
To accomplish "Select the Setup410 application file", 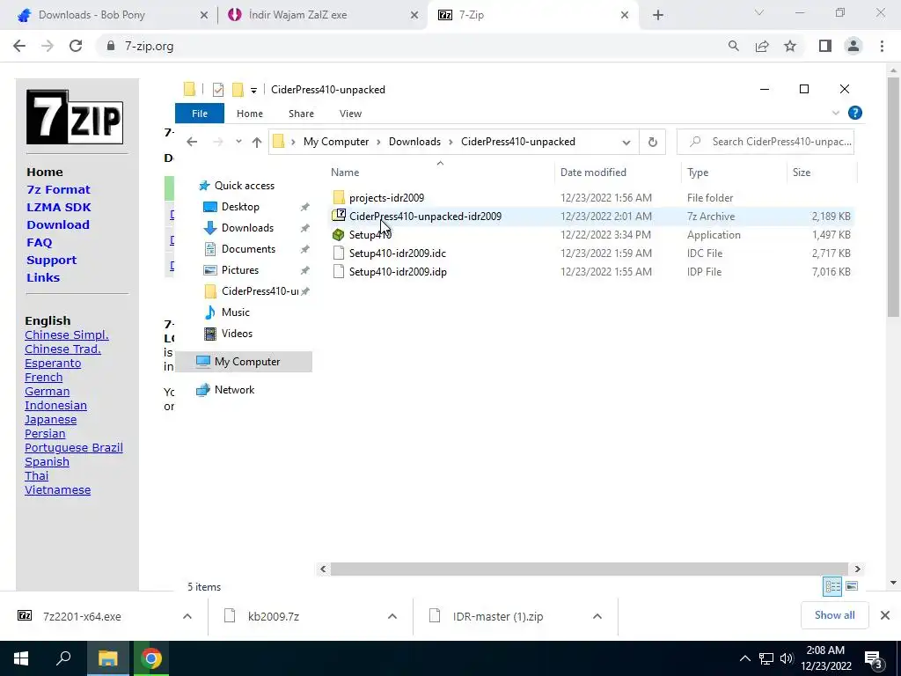I will coord(370,234).
